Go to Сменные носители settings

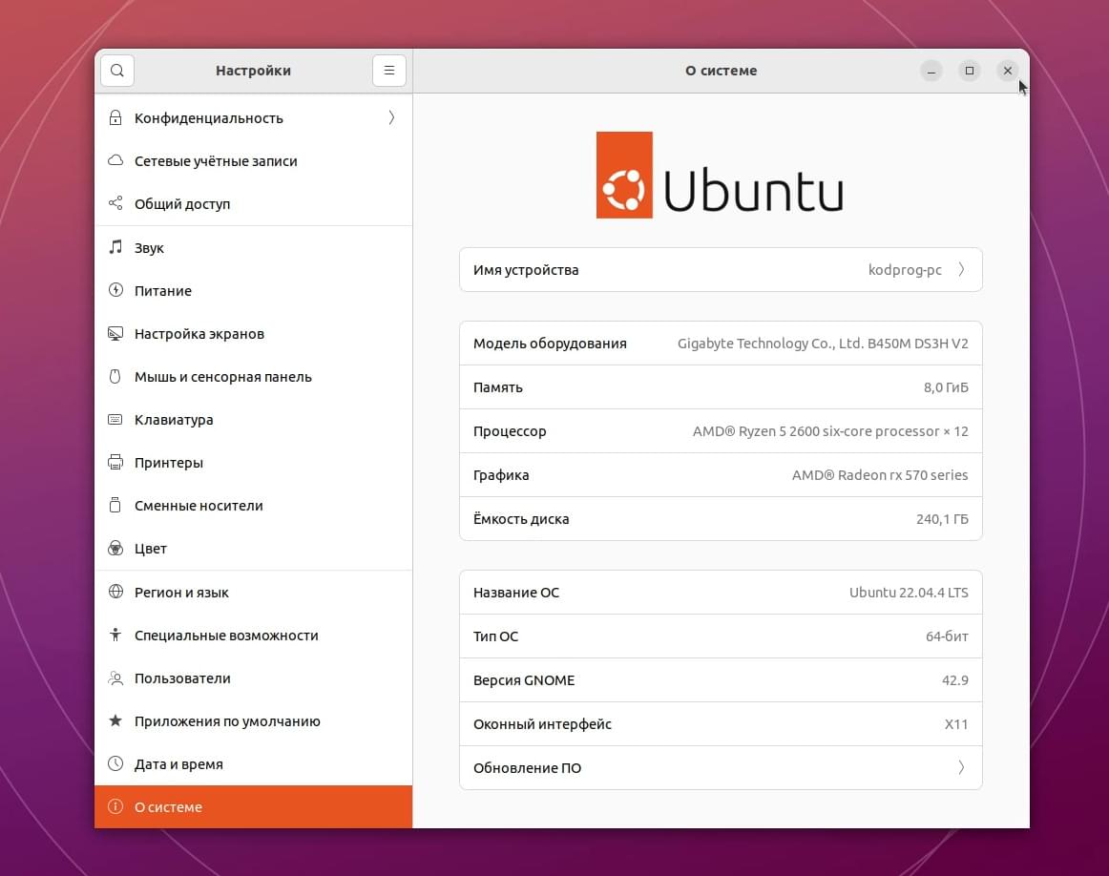(253, 506)
